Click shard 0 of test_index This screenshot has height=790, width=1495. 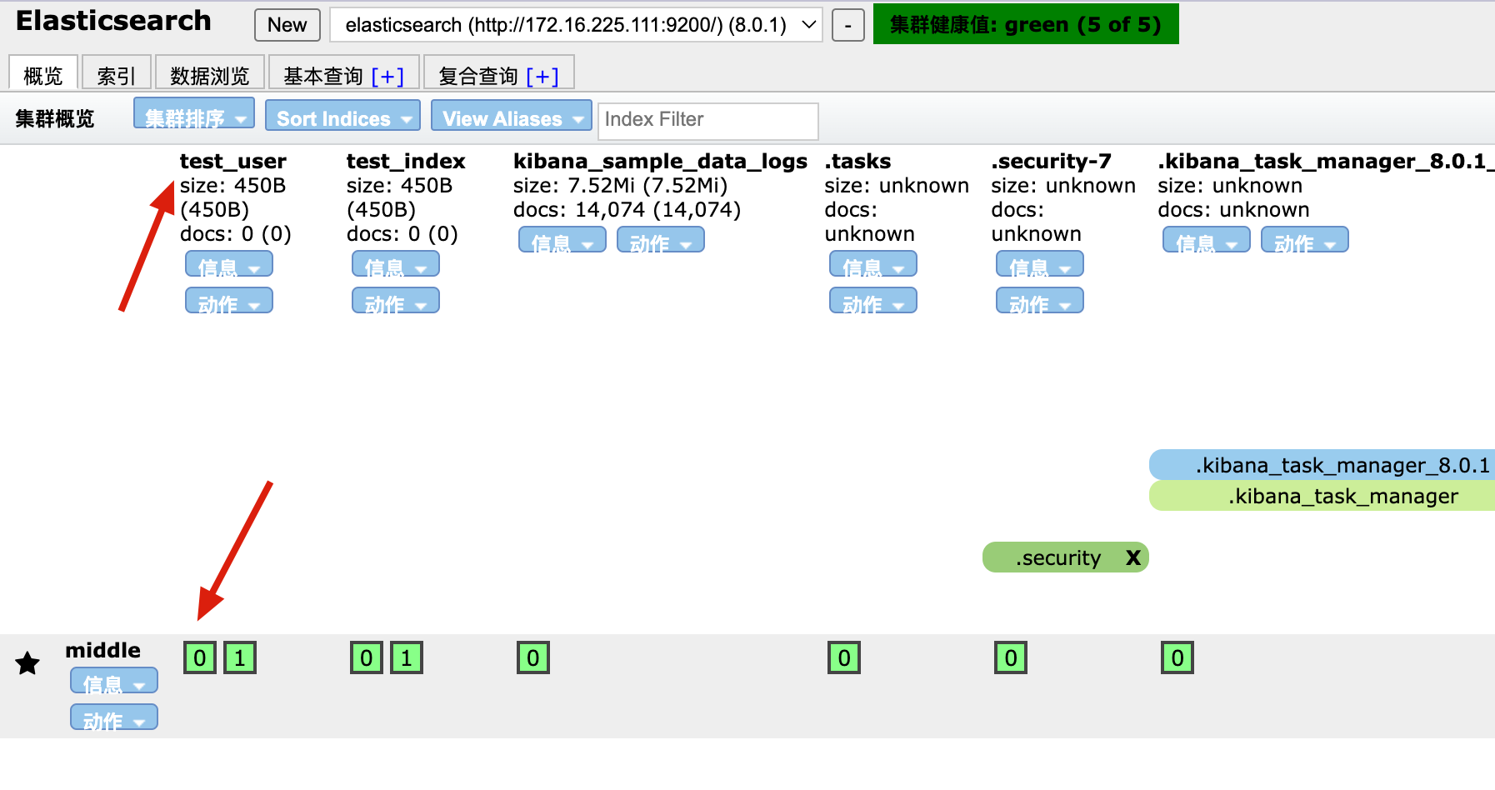[367, 658]
